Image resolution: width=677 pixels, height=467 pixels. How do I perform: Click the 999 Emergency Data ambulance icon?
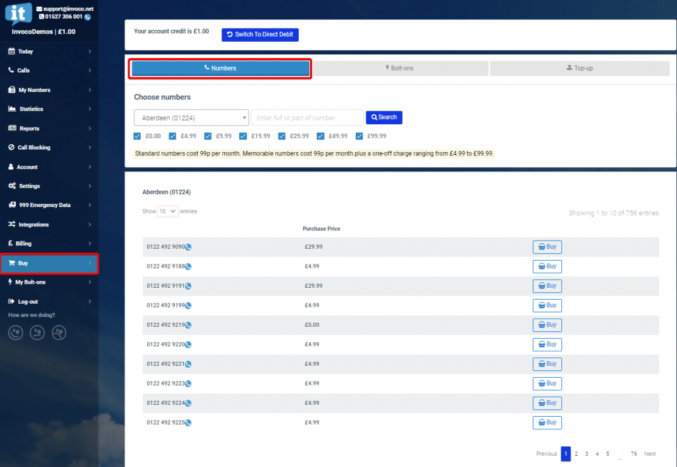coord(12,205)
